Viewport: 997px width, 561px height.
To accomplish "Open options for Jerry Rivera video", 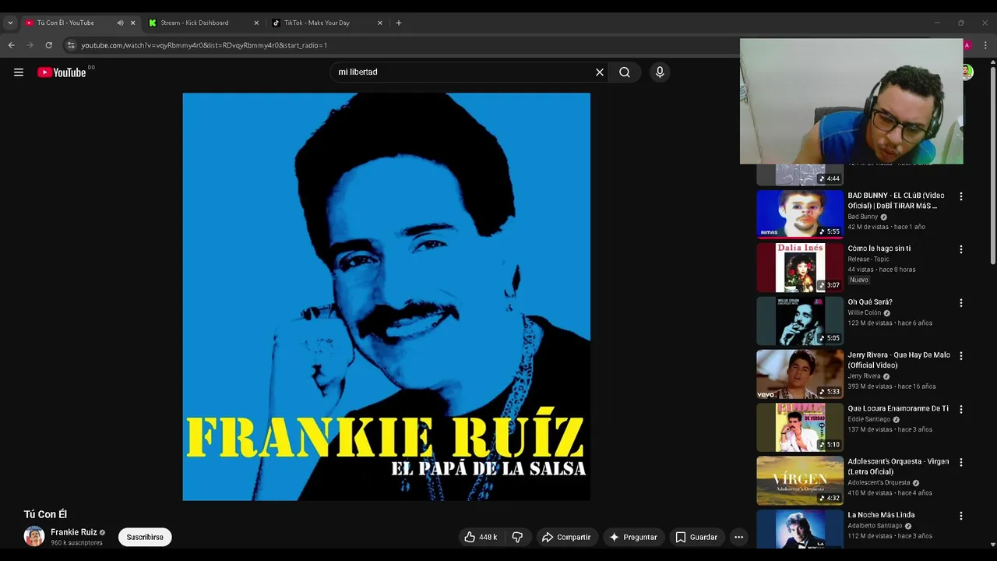I will (x=960, y=356).
